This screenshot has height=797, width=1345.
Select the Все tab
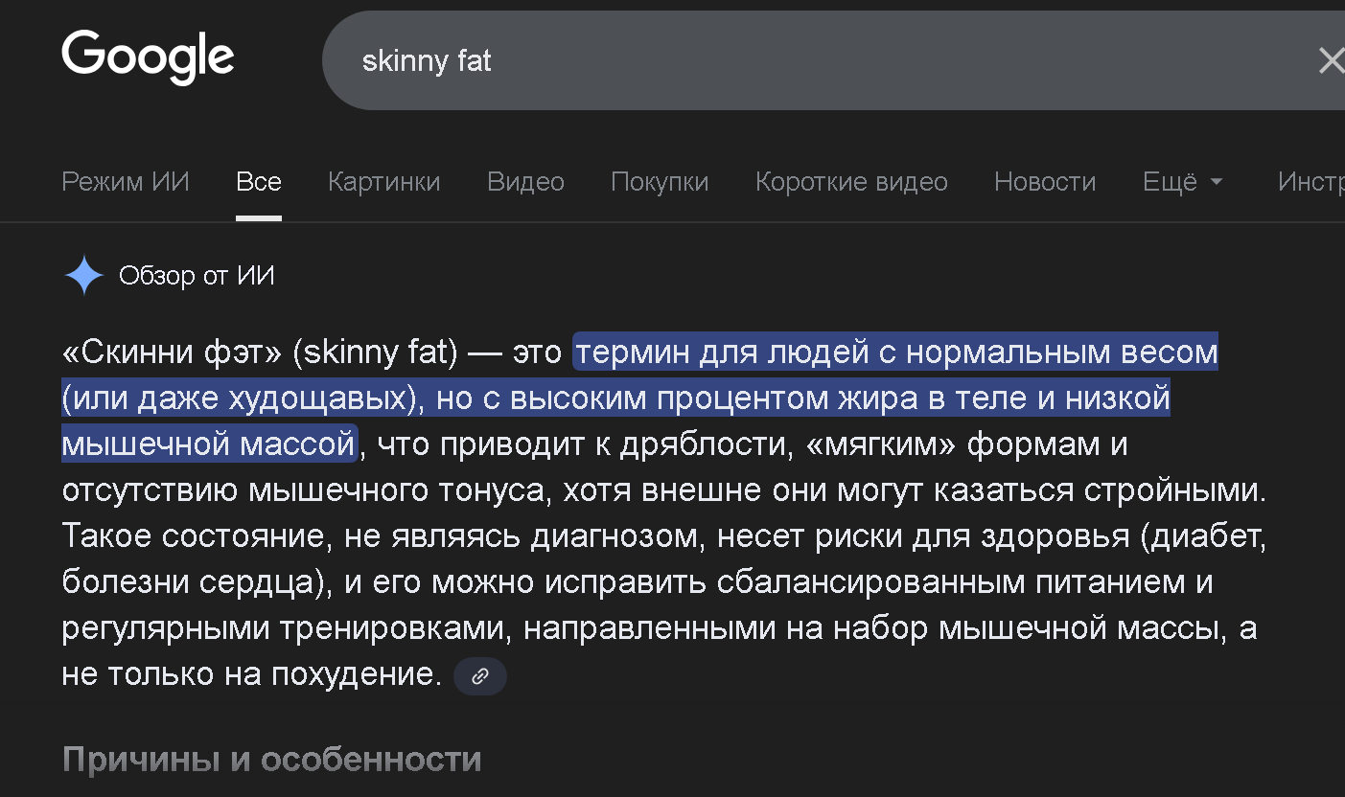point(259,182)
